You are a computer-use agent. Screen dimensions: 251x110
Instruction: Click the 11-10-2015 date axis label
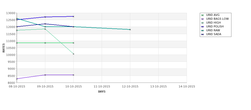[102, 87]
